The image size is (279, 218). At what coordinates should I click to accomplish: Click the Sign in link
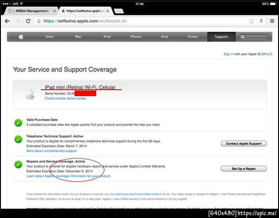click(228, 54)
